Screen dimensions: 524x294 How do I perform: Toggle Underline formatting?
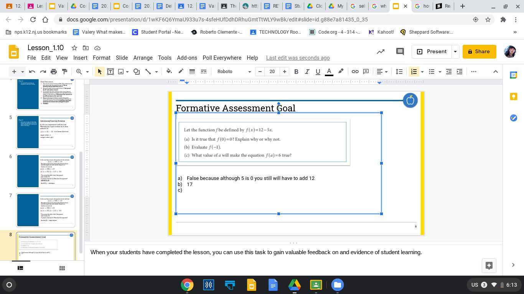tap(318, 72)
